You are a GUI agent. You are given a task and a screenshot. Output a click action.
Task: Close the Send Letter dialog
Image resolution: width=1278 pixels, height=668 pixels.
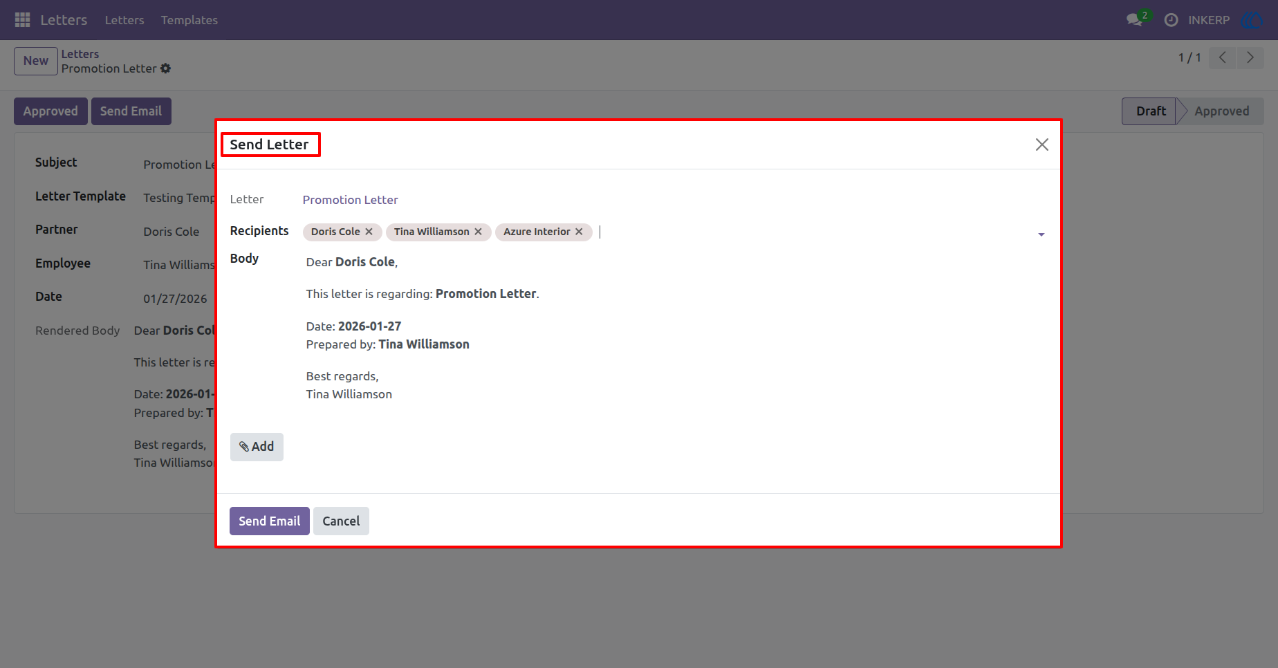[x=1041, y=145]
